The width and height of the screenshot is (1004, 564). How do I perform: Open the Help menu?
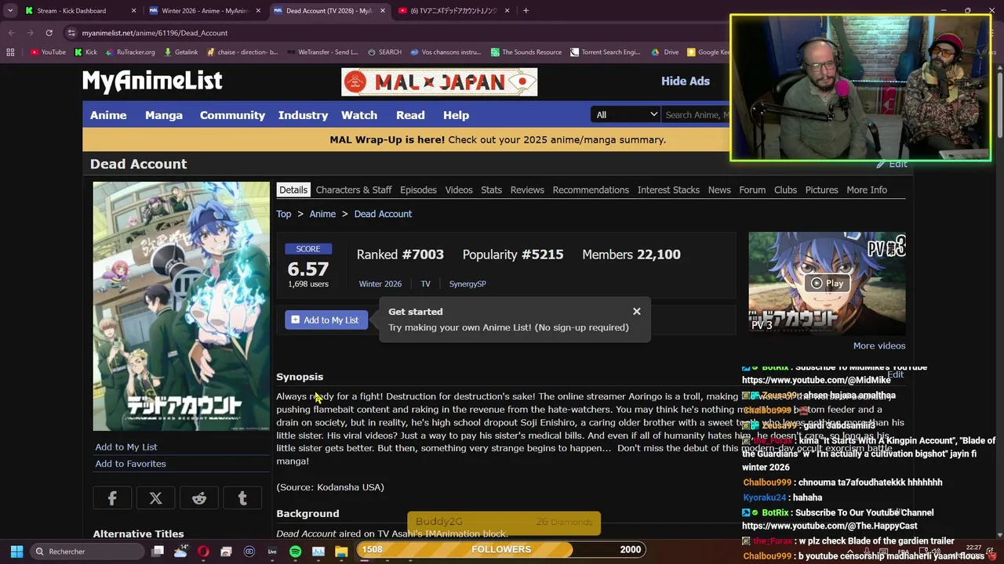click(456, 115)
